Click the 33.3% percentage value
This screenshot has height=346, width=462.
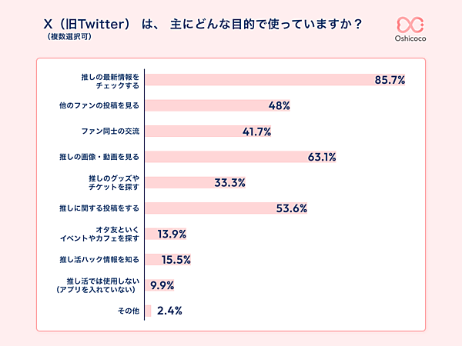229,182
